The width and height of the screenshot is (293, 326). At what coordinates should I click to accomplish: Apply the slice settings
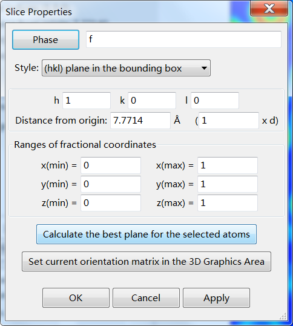tap(216, 298)
